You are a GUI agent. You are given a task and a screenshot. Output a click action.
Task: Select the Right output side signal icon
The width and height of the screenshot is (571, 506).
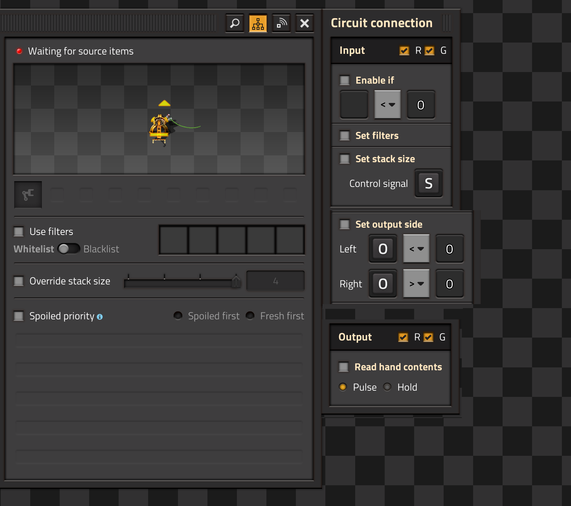(x=383, y=284)
